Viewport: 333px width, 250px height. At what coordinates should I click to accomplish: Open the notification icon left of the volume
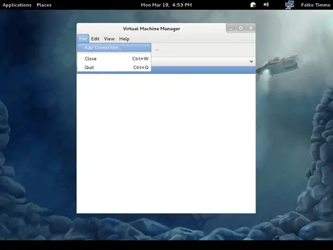tap(253, 5)
